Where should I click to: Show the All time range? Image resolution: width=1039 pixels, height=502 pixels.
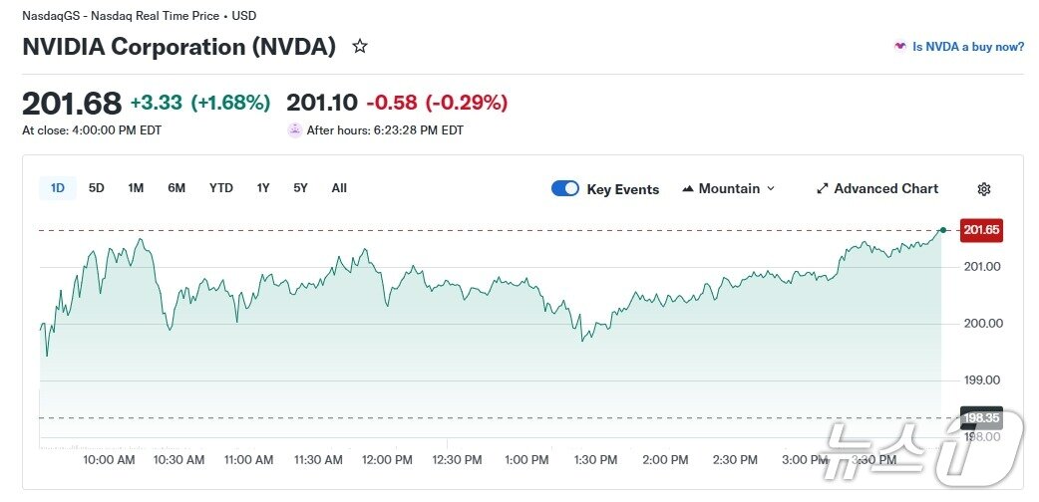(x=339, y=188)
